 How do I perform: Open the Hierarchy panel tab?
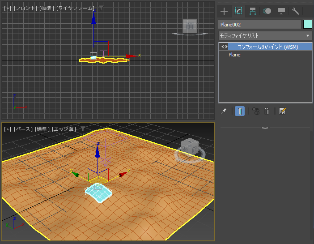tap(253, 11)
